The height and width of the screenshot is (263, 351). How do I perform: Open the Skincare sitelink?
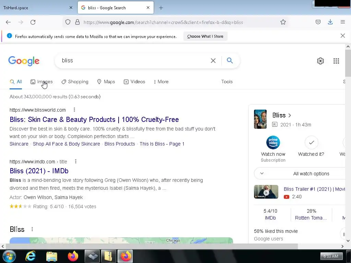tap(19, 144)
